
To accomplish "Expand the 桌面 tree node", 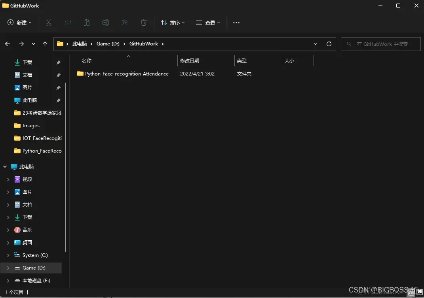I will pos(8,243).
